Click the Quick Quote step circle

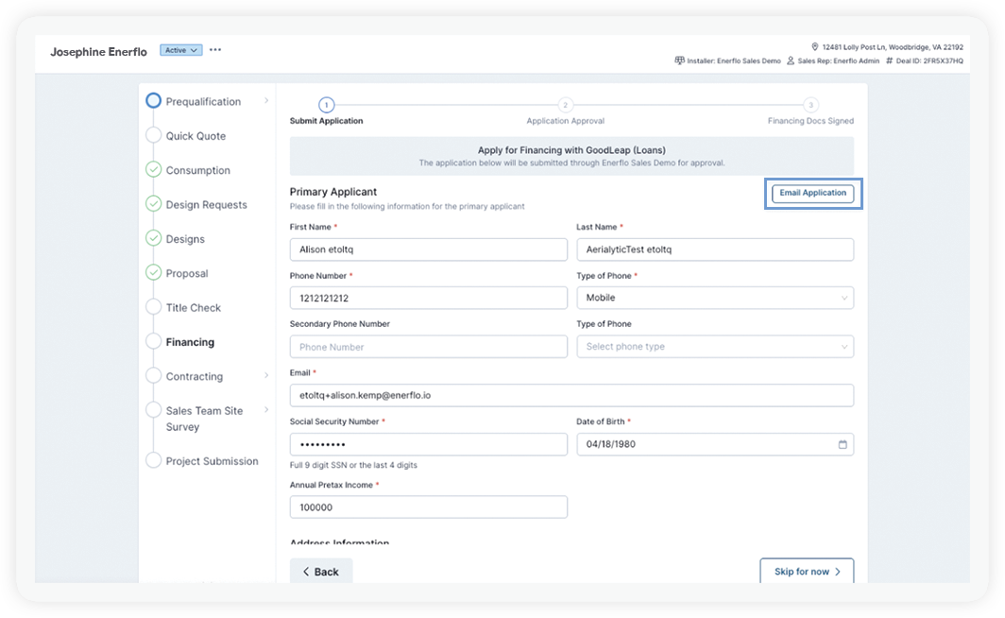[153, 135]
